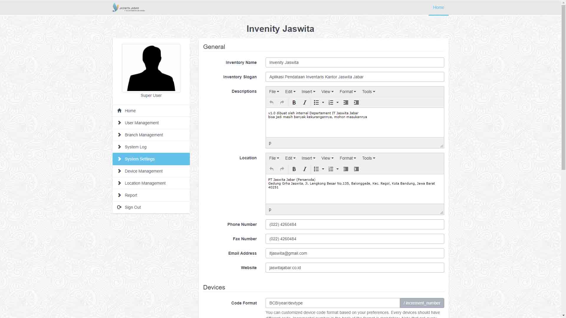Viewport: 566px width, 318px height.
Task: Decrease indent in Location editor
Action: click(346, 169)
